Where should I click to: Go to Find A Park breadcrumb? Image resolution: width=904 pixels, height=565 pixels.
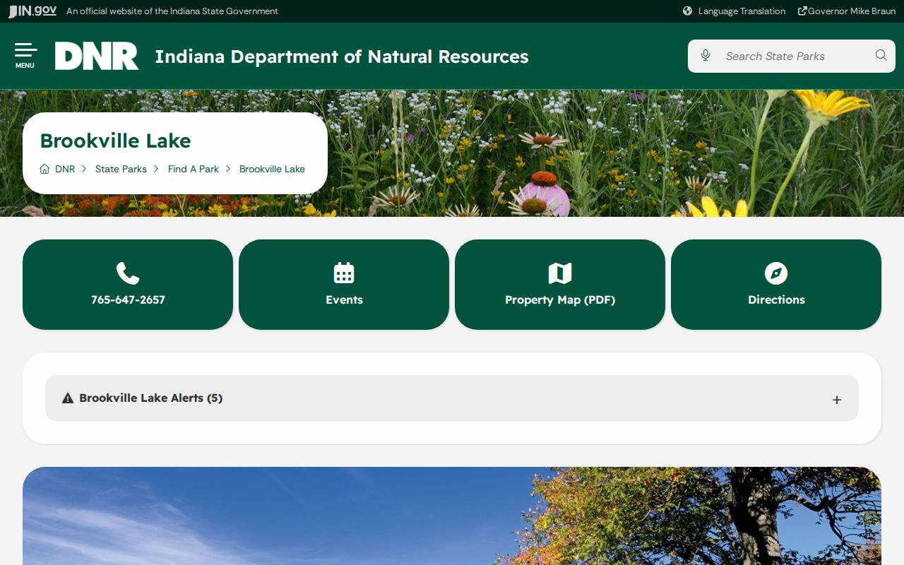point(194,169)
